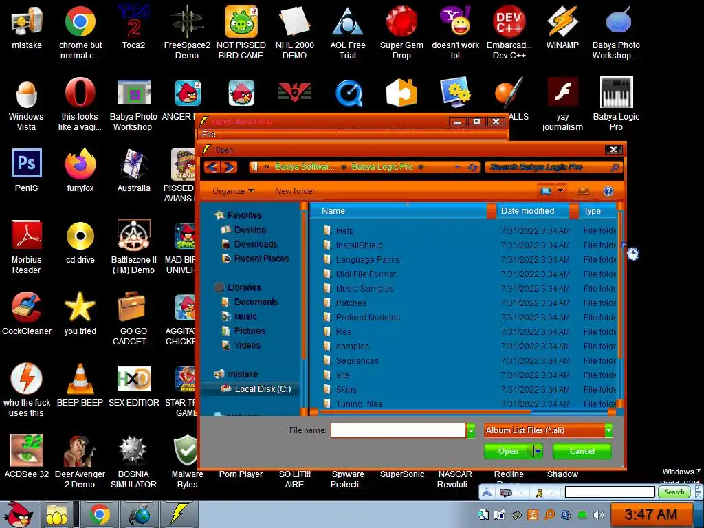This screenshot has height=528, width=704.
Task: Click the vertical scrollbar in file list
Action: [x=620, y=285]
